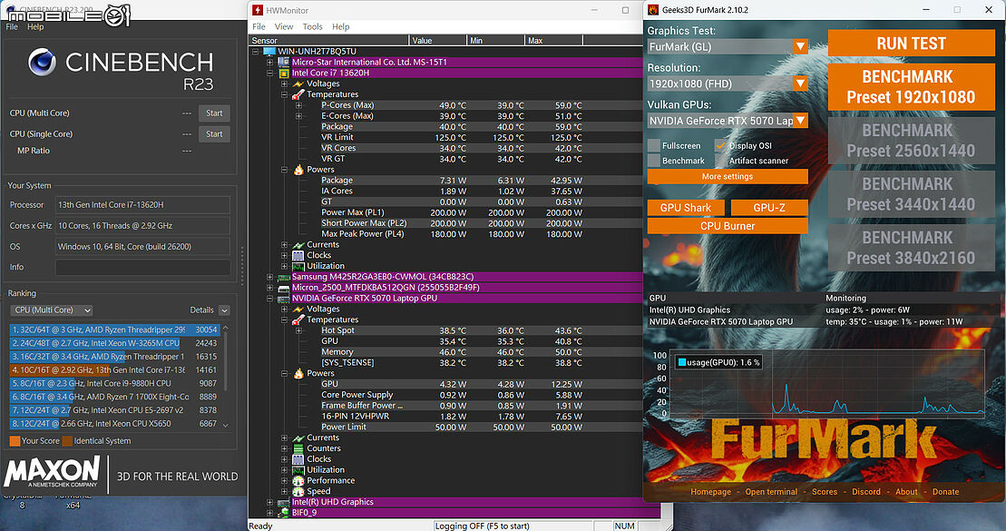Click the WIN-UNH2T7BQ5TU computer icon

click(269, 52)
